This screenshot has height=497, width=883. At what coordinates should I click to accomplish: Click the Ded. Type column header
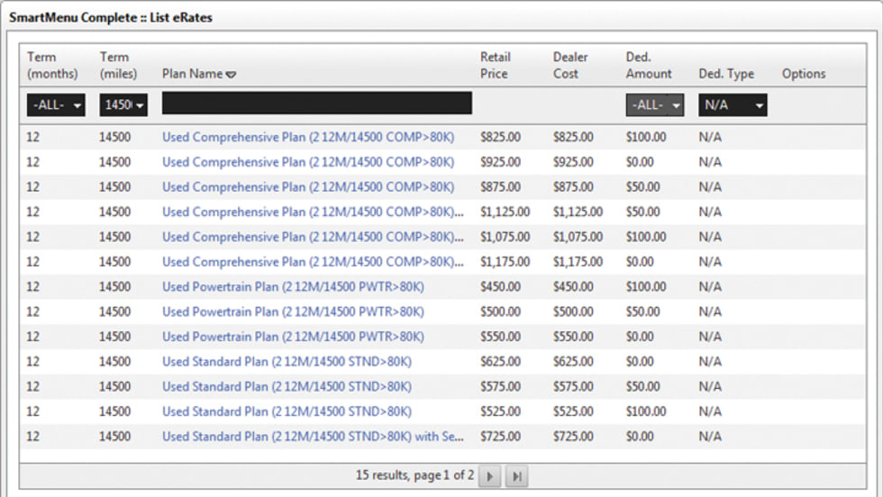tap(726, 74)
